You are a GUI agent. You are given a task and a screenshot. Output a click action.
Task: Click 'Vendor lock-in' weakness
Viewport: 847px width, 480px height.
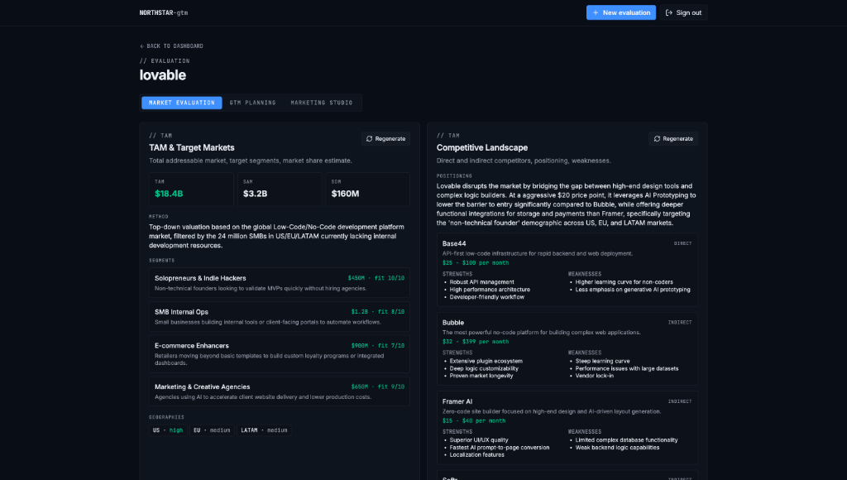[x=594, y=376]
